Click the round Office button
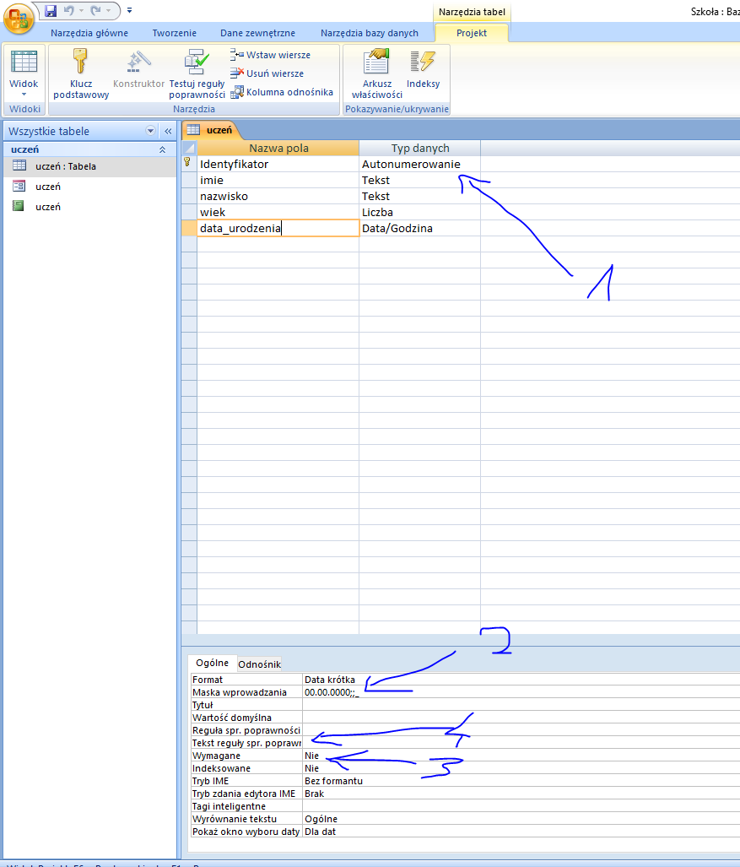The image size is (740, 867). (x=18, y=17)
